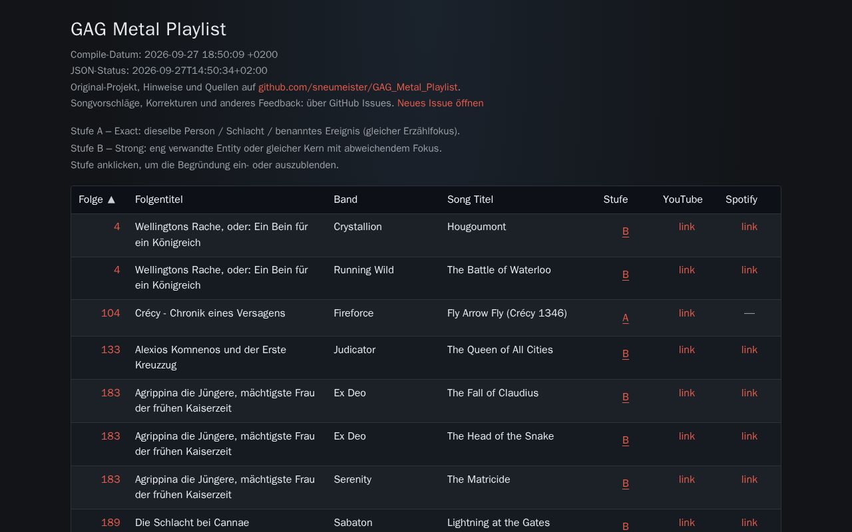Open YouTube link for Hougoumont

click(687, 227)
